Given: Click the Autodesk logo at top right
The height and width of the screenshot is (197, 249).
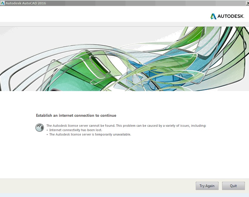Looking at the screenshot, I should [227, 16].
